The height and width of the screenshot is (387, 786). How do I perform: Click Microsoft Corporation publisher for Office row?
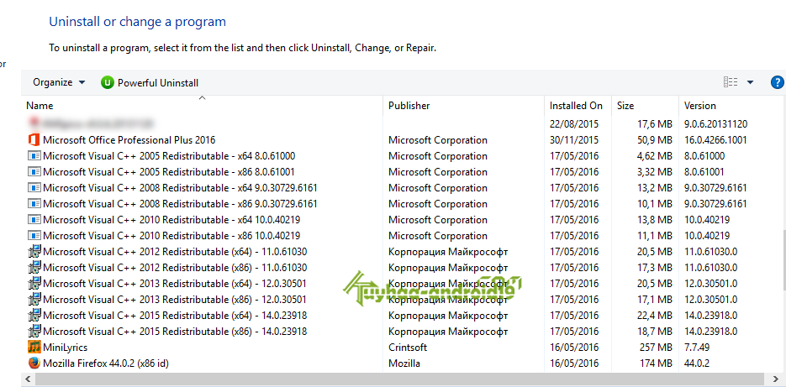438,140
